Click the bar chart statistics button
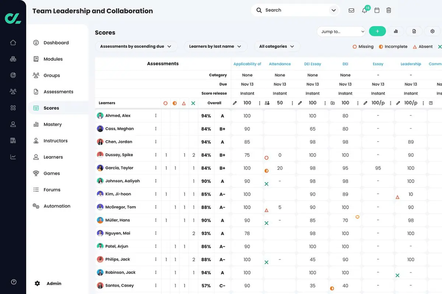The width and height of the screenshot is (442, 294). pyautogui.click(x=396, y=31)
